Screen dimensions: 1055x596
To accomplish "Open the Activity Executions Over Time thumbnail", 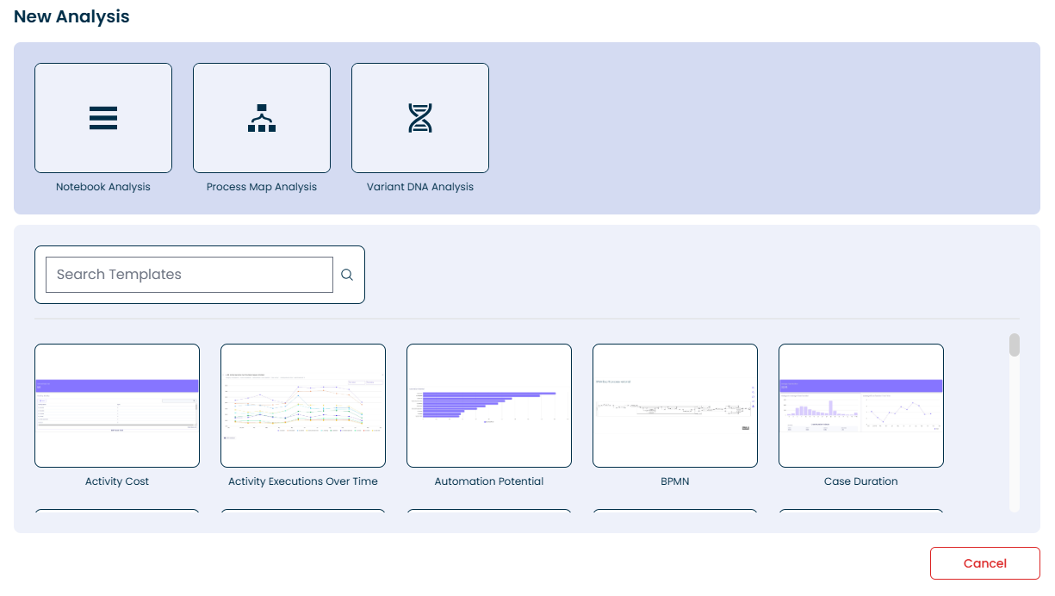I will (303, 406).
